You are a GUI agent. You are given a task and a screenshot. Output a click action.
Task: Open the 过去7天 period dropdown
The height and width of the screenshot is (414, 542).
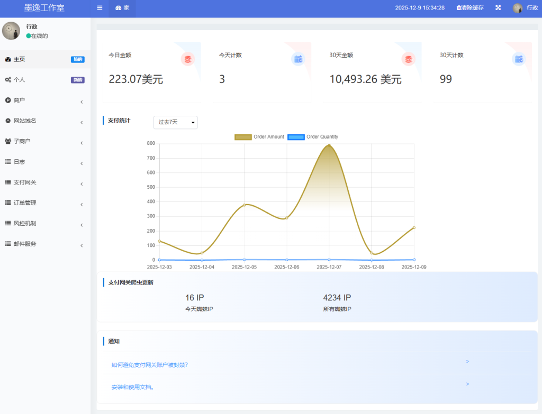pos(175,123)
